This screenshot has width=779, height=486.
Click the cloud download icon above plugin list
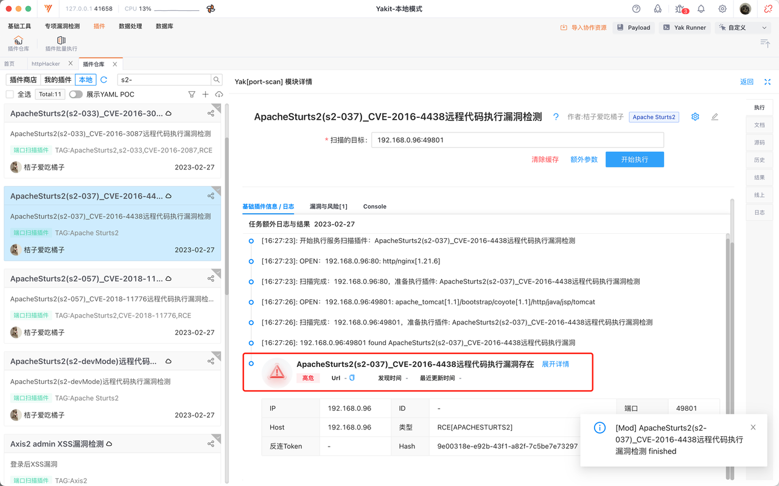point(219,94)
